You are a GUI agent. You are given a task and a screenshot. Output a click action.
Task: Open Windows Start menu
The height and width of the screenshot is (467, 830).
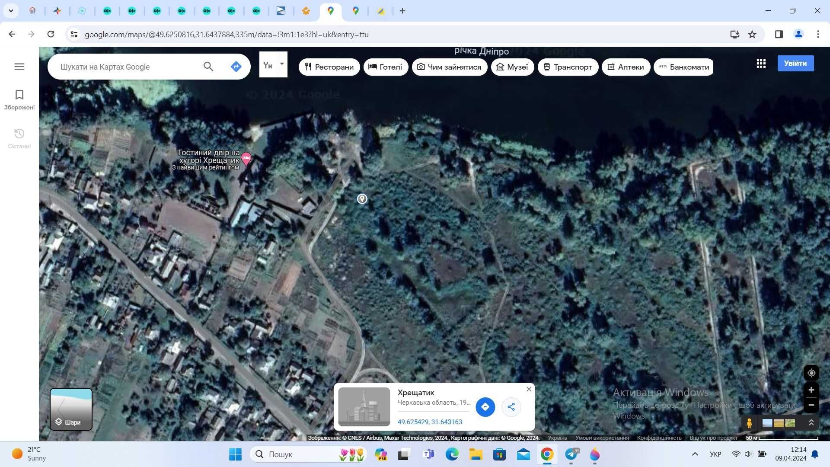[235, 454]
